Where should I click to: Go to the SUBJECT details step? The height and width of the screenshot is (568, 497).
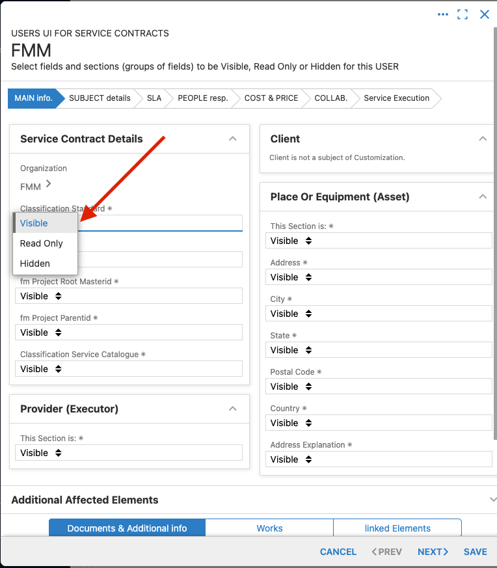100,98
